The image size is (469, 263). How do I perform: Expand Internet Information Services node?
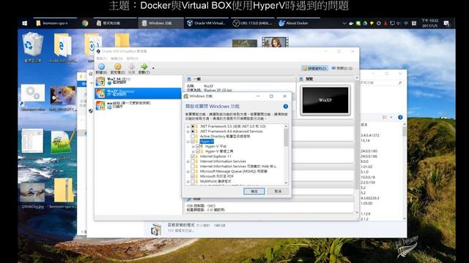point(188,161)
